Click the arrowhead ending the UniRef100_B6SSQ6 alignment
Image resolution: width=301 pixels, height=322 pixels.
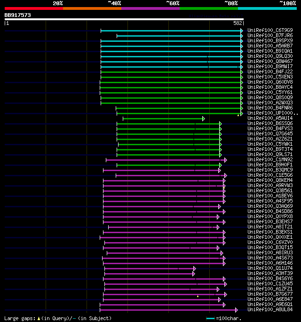(221, 124)
